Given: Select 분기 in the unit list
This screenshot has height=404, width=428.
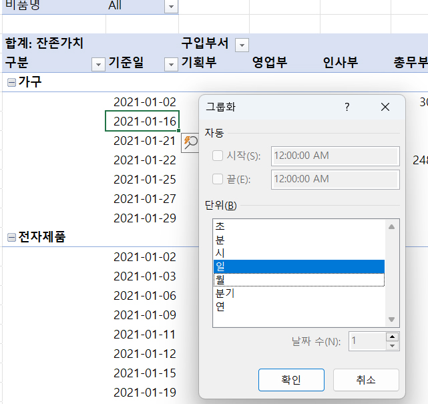Looking at the screenshot, I should pyautogui.click(x=224, y=293).
